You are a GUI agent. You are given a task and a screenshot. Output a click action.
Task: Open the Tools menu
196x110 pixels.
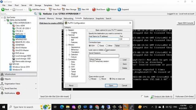[x=57, y=5]
